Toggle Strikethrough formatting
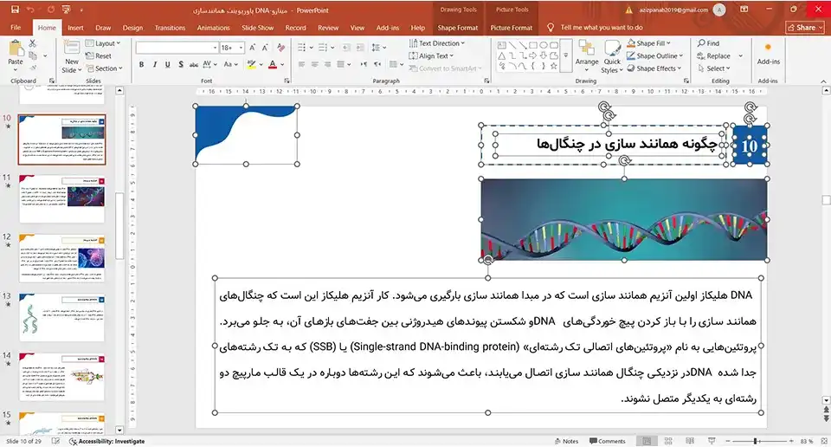The height and width of the screenshot is (447, 831). [193, 64]
